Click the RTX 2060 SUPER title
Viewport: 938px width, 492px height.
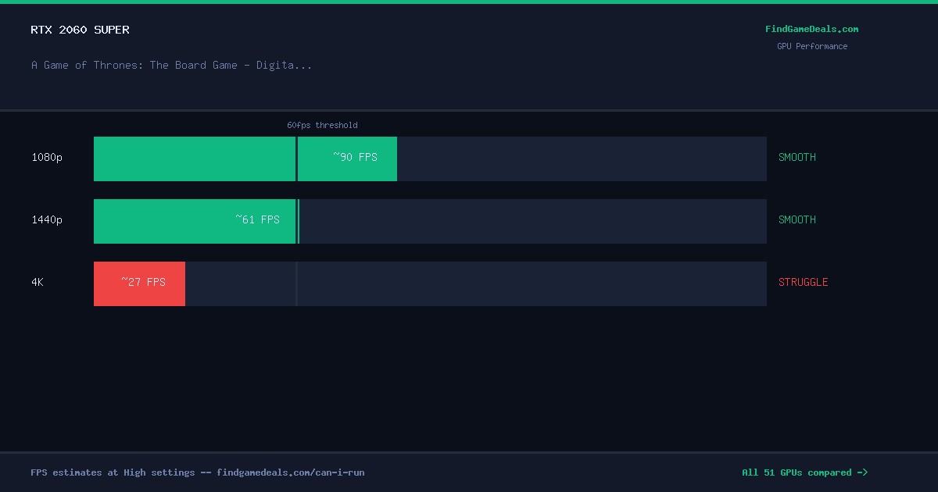click(81, 30)
